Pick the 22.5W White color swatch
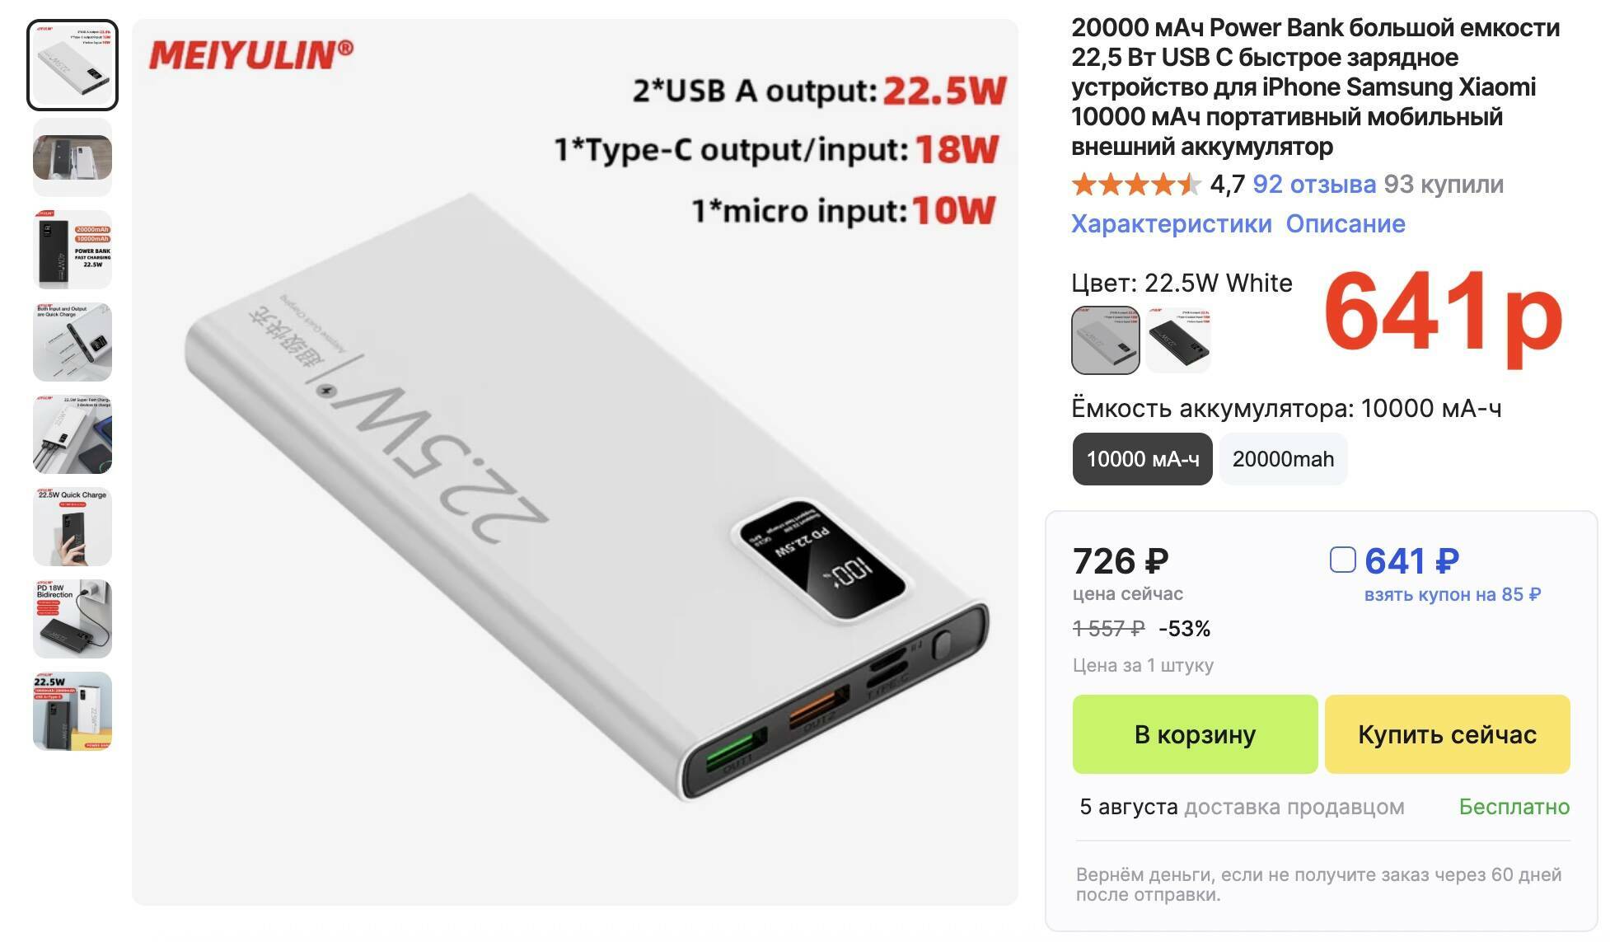Screen dimensions: 1610x942 point(1106,340)
